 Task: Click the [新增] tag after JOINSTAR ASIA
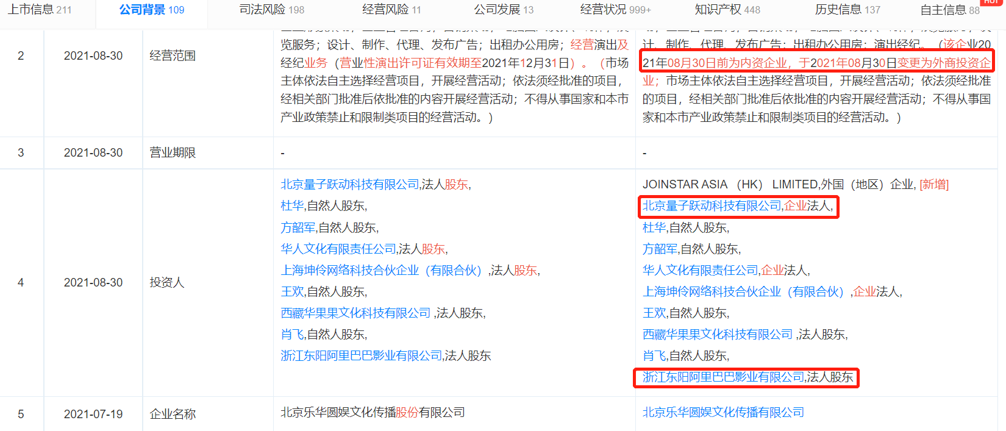[x=934, y=185]
